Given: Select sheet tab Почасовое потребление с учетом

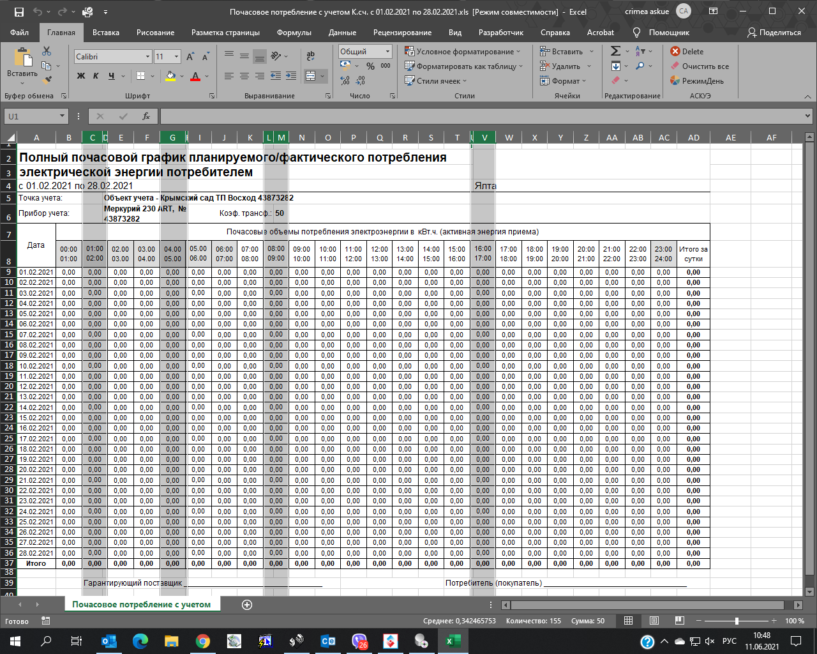Looking at the screenshot, I should coord(141,604).
